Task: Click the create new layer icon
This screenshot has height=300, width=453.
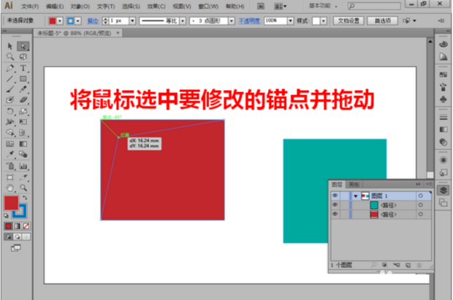Action: (408, 265)
